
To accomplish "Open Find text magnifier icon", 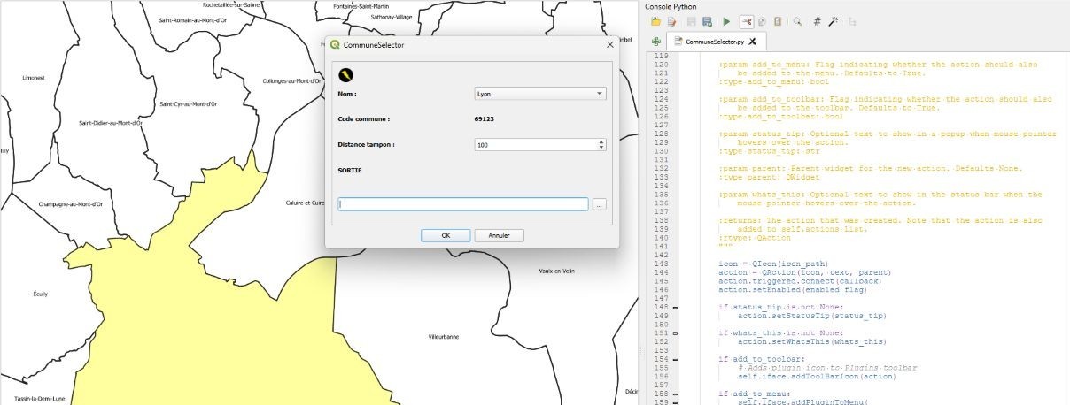I will (797, 21).
